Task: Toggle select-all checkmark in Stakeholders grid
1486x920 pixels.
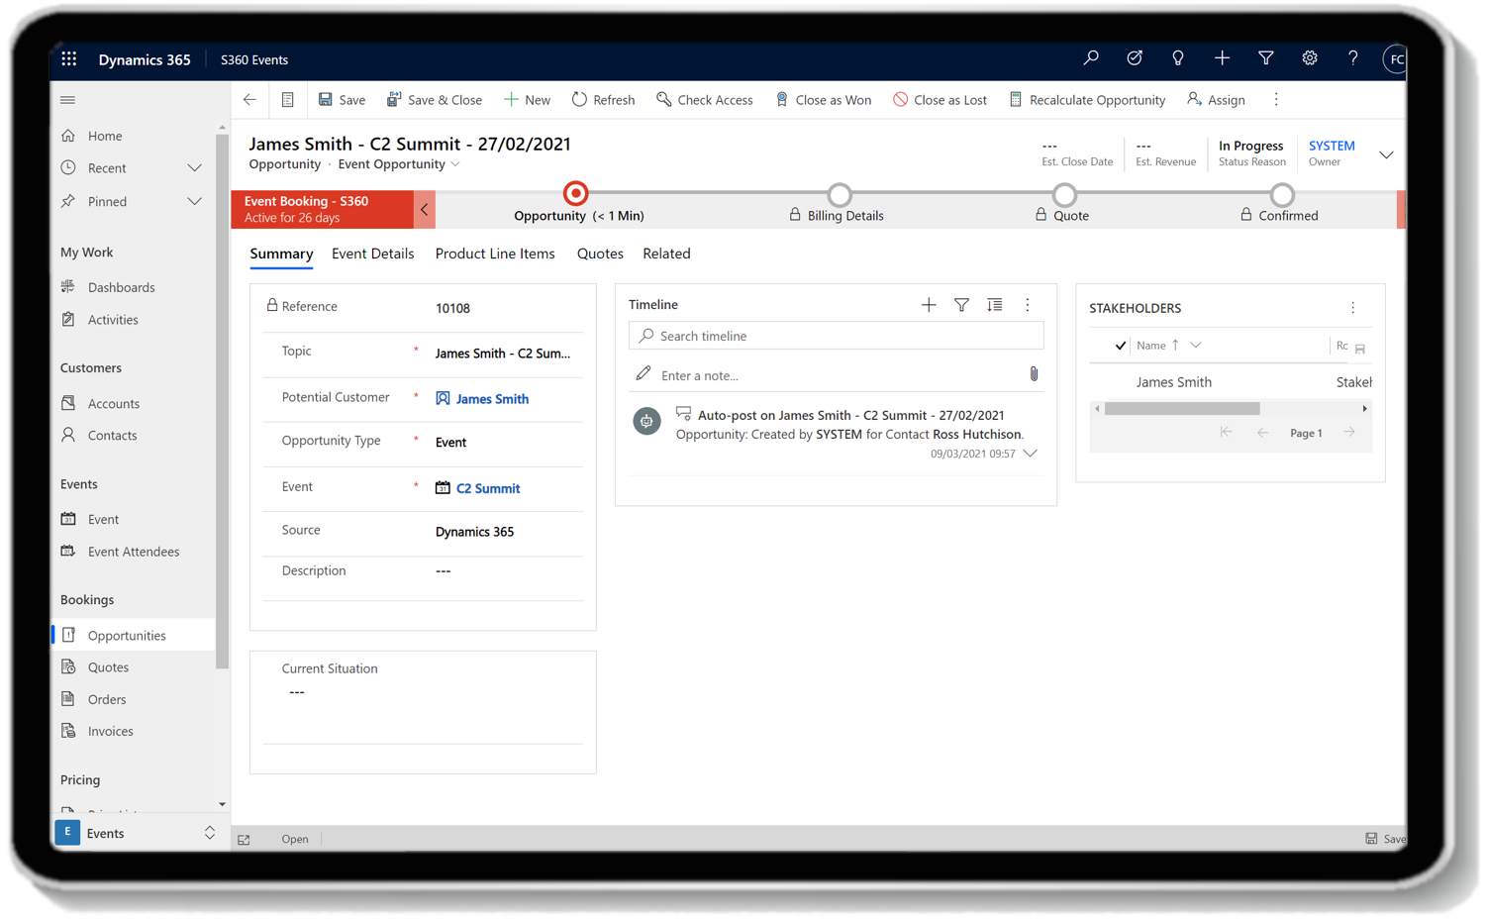Action: pyautogui.click(x=1121, y=346)
